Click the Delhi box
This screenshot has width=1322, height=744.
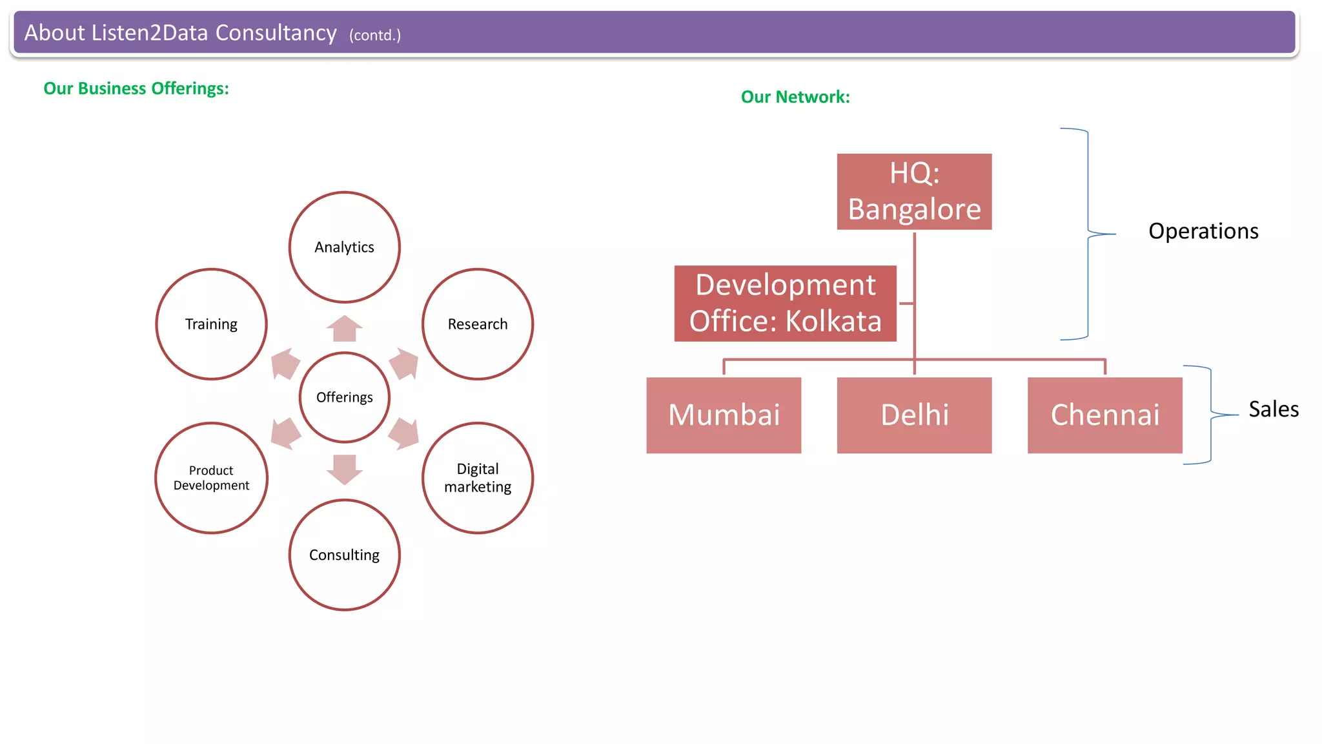[x=914, y=415]
